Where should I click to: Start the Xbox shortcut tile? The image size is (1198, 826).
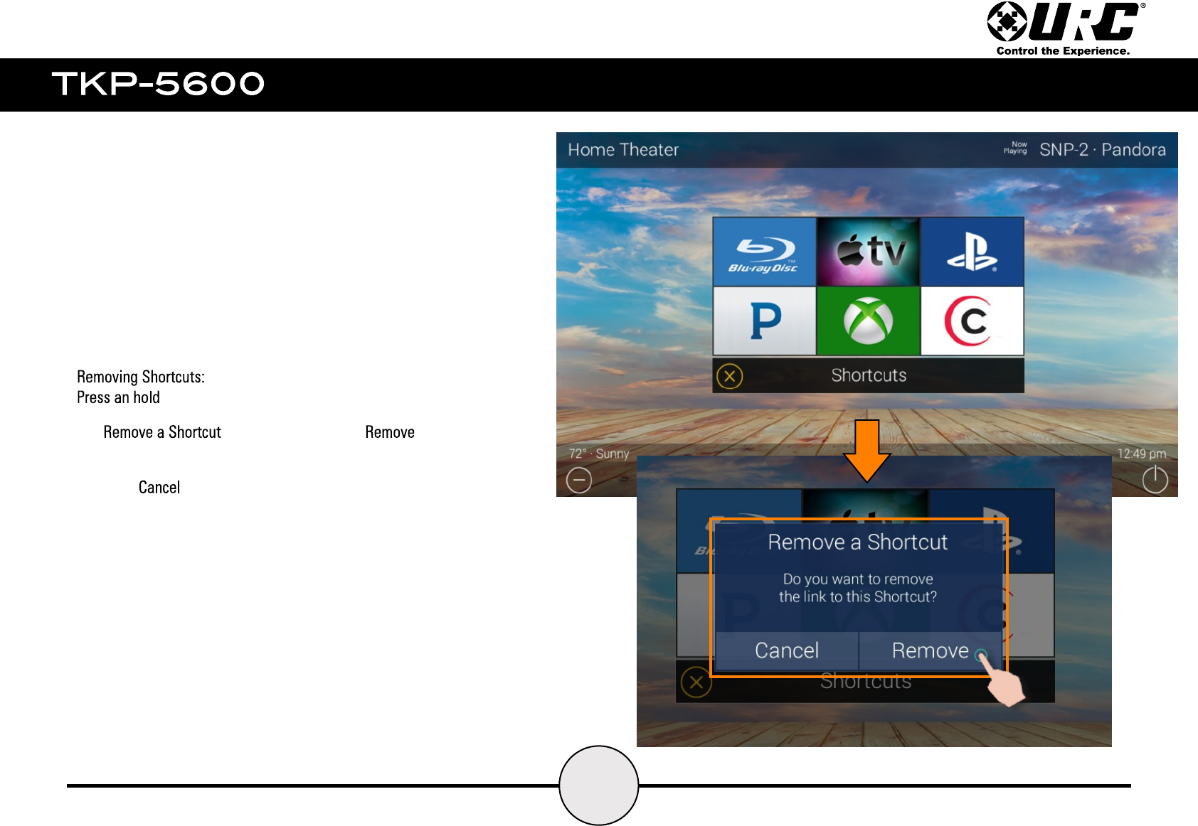(x=869, y=321)
